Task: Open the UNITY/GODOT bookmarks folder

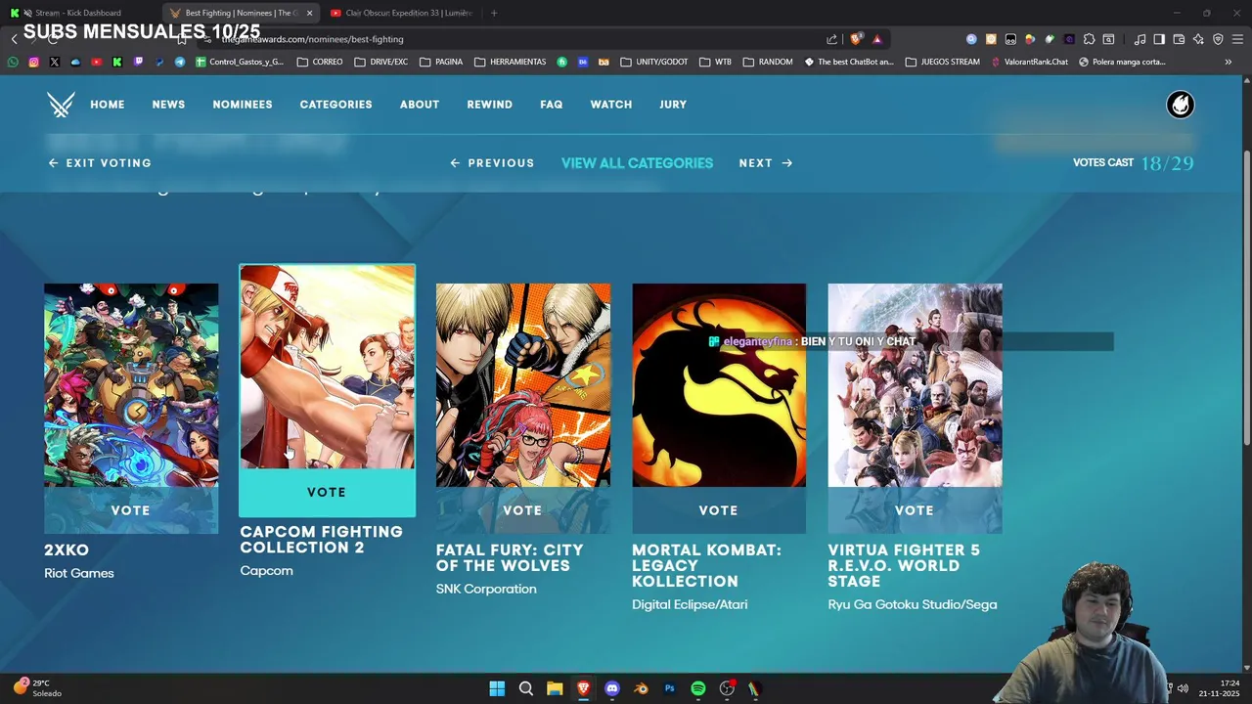Action: [x=654, y=62]
